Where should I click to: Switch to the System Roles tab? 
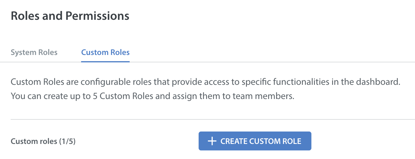click(34, 53)
